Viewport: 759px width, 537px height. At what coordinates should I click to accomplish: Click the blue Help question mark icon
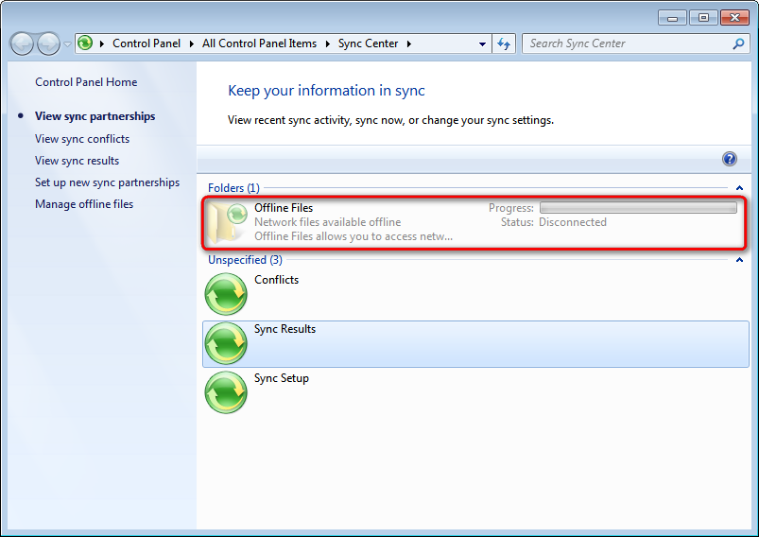[730, 159]
